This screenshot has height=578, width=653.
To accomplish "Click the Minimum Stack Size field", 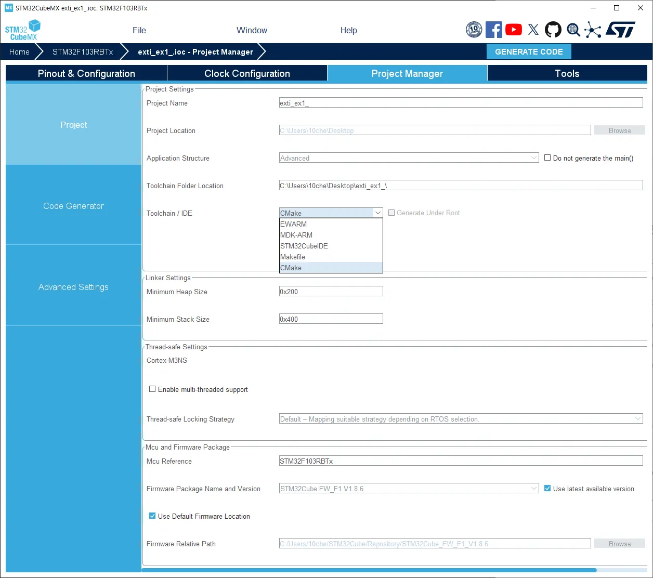I will (331, 319).
